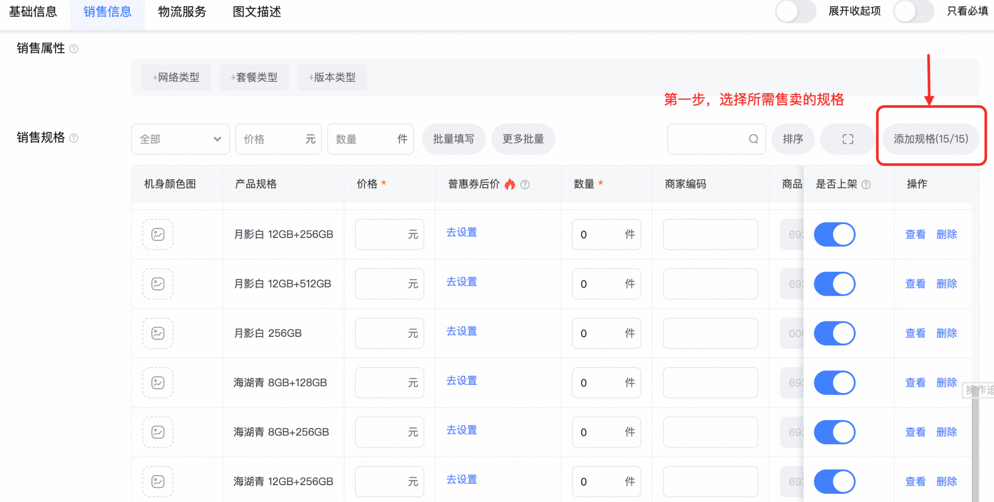Upload color image for 海湖青 8GB+256GB
994x502 pixels.
tap(158, 432)
